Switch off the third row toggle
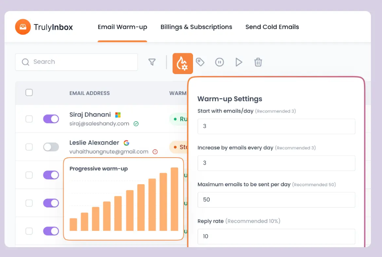 51,175
